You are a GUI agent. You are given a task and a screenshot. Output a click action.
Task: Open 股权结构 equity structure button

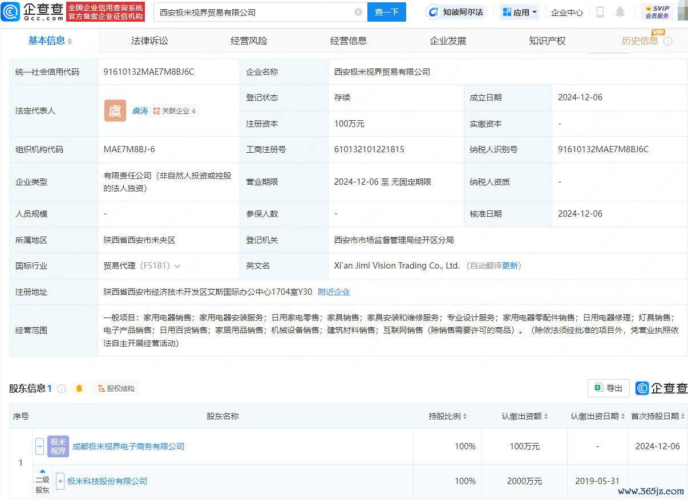coord(116,389)
